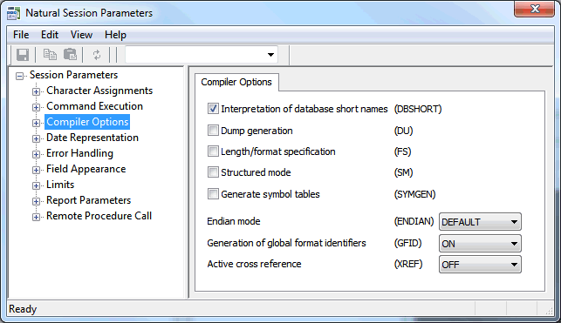Open the toolbar combo box dropdown
The image size is (561, 323).
tap(270, 55)
